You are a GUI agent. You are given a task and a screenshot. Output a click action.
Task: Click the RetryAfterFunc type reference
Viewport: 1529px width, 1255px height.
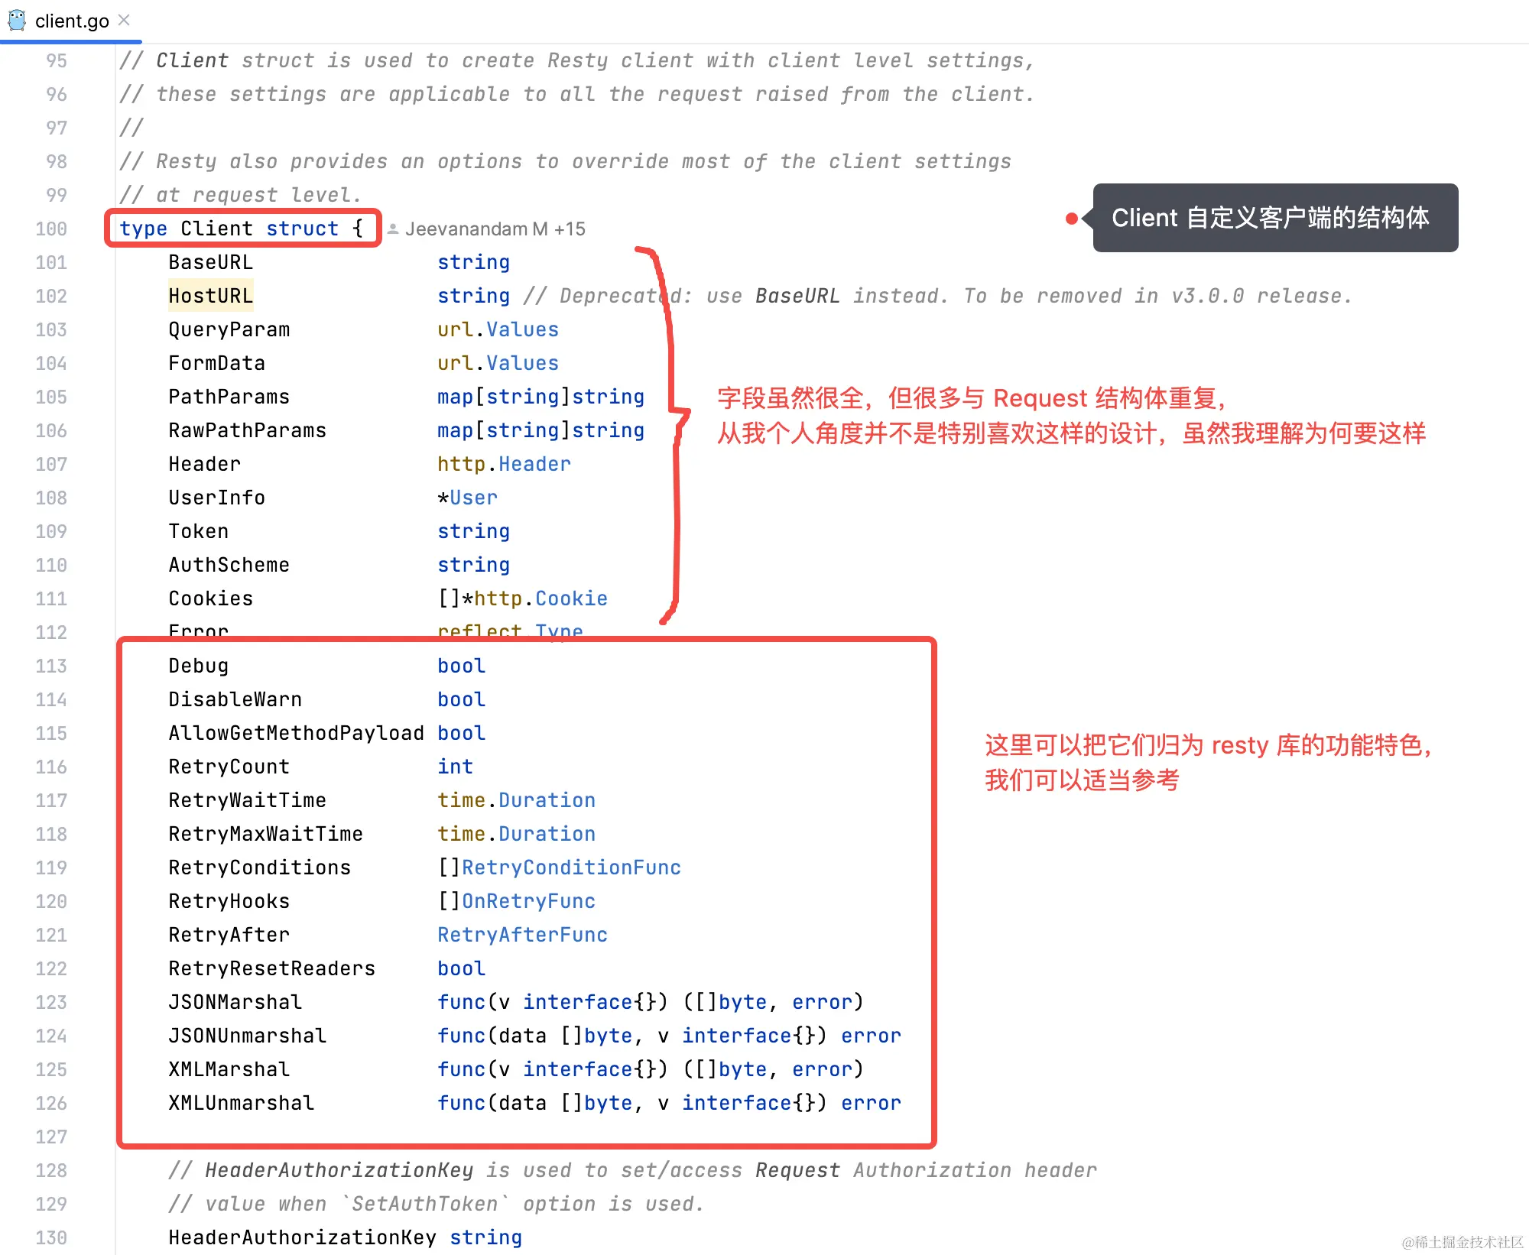522,935
